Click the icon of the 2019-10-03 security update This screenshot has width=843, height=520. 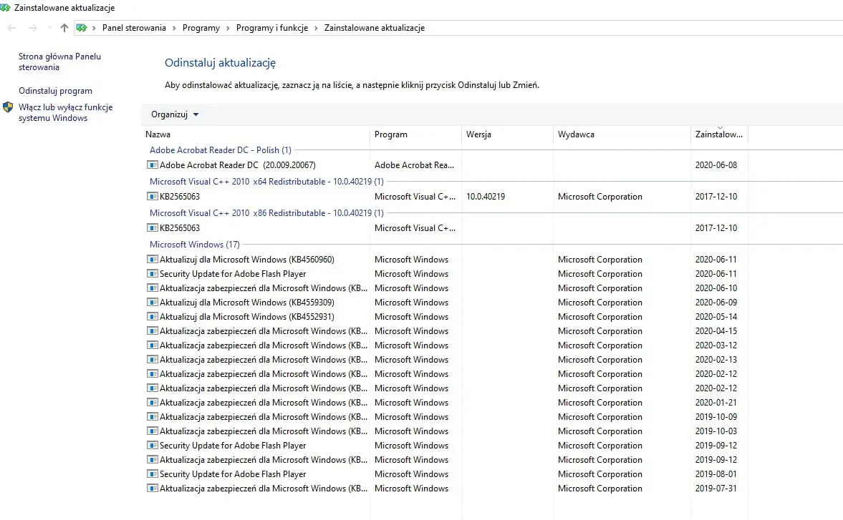click(x=153, y=431)
